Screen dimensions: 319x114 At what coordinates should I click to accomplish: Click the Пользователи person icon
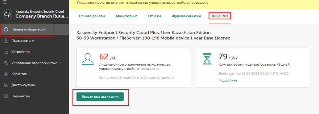click(x=6, y=41)
